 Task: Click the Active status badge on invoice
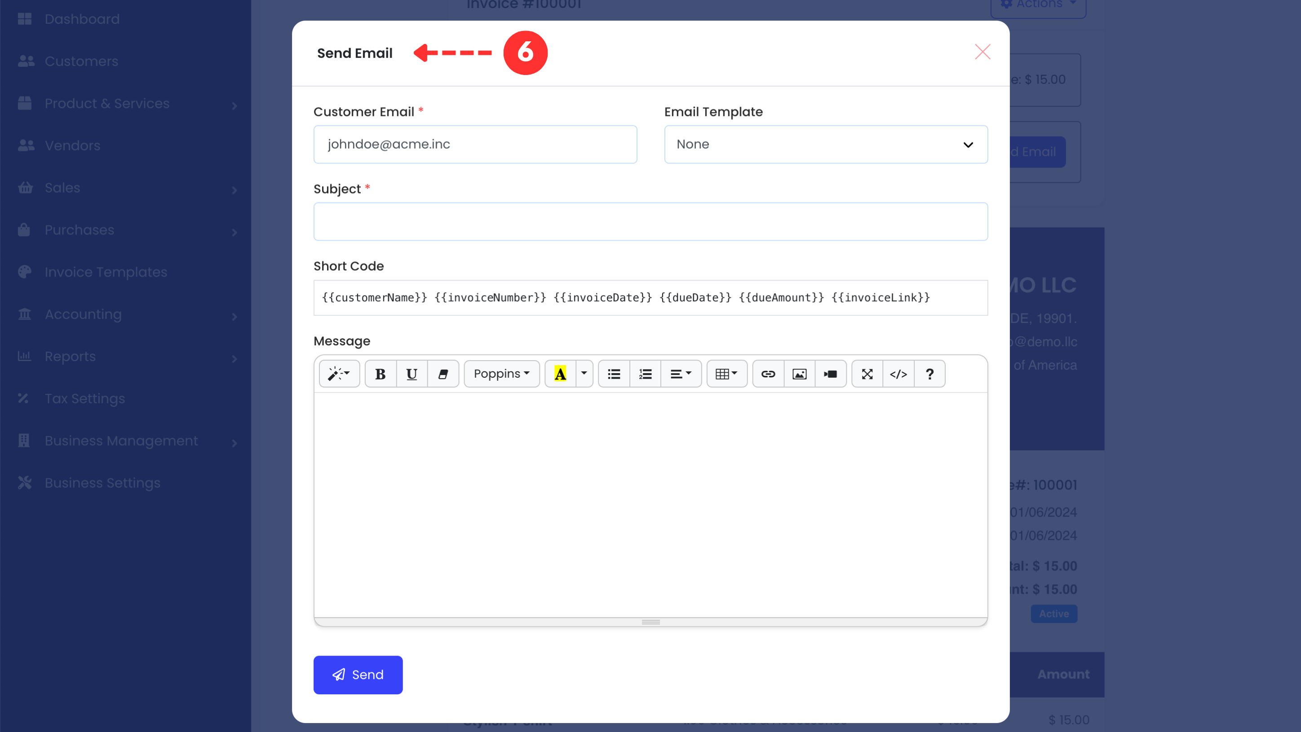[x=1054, y=614]
